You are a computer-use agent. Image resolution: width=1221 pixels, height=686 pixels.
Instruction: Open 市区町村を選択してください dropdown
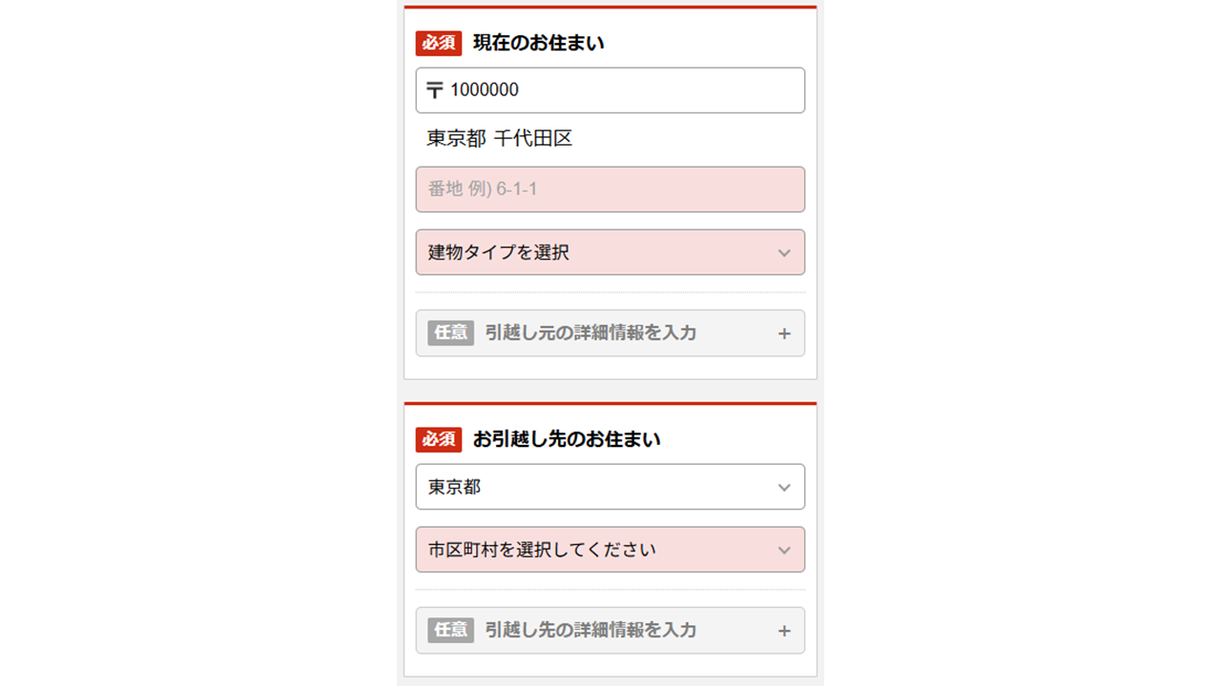coord(610,550)
